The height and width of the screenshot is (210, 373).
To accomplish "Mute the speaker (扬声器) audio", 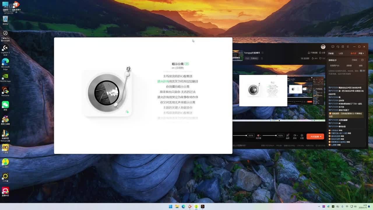I will point(258,136).
